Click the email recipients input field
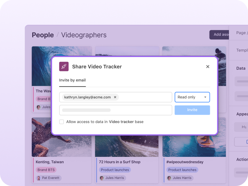The height and width of the screenshot is (186, 248). pos(116,97)
